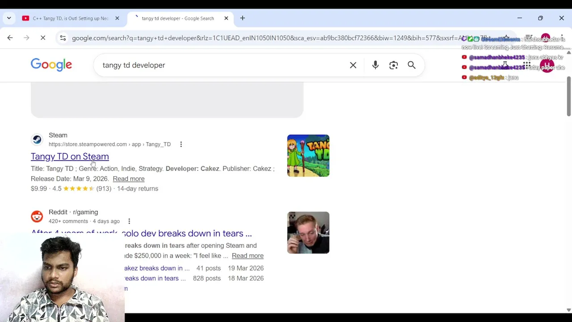Click the 14-day returns text
Image resolution: width=572 pixels, height=322 pixels.
point(138,189)
